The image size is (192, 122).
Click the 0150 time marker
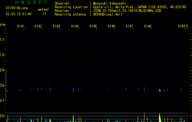182,26
